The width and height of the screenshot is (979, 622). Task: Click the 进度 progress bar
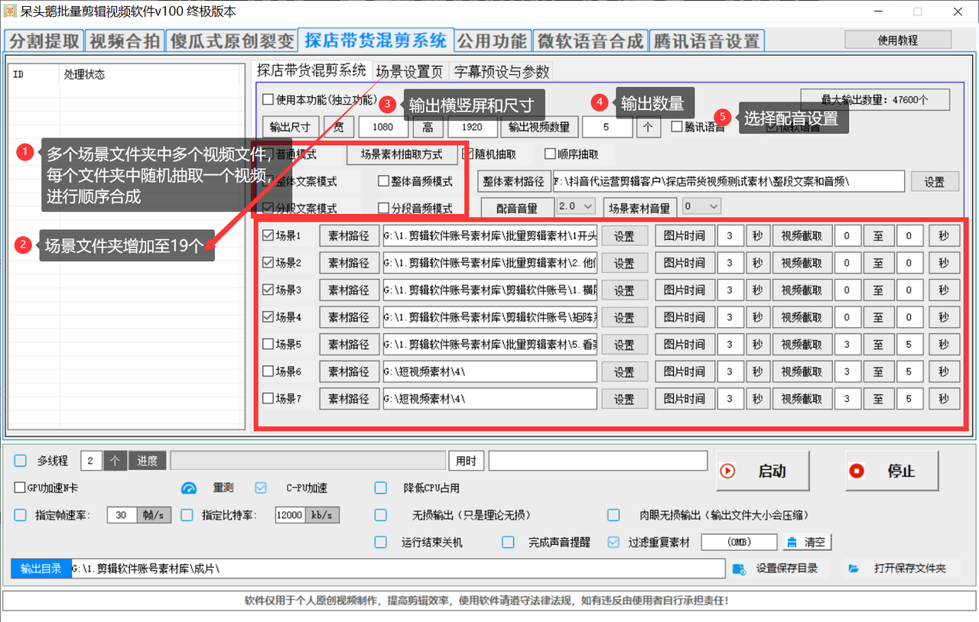pyautogui.click(x=307, y=461)
